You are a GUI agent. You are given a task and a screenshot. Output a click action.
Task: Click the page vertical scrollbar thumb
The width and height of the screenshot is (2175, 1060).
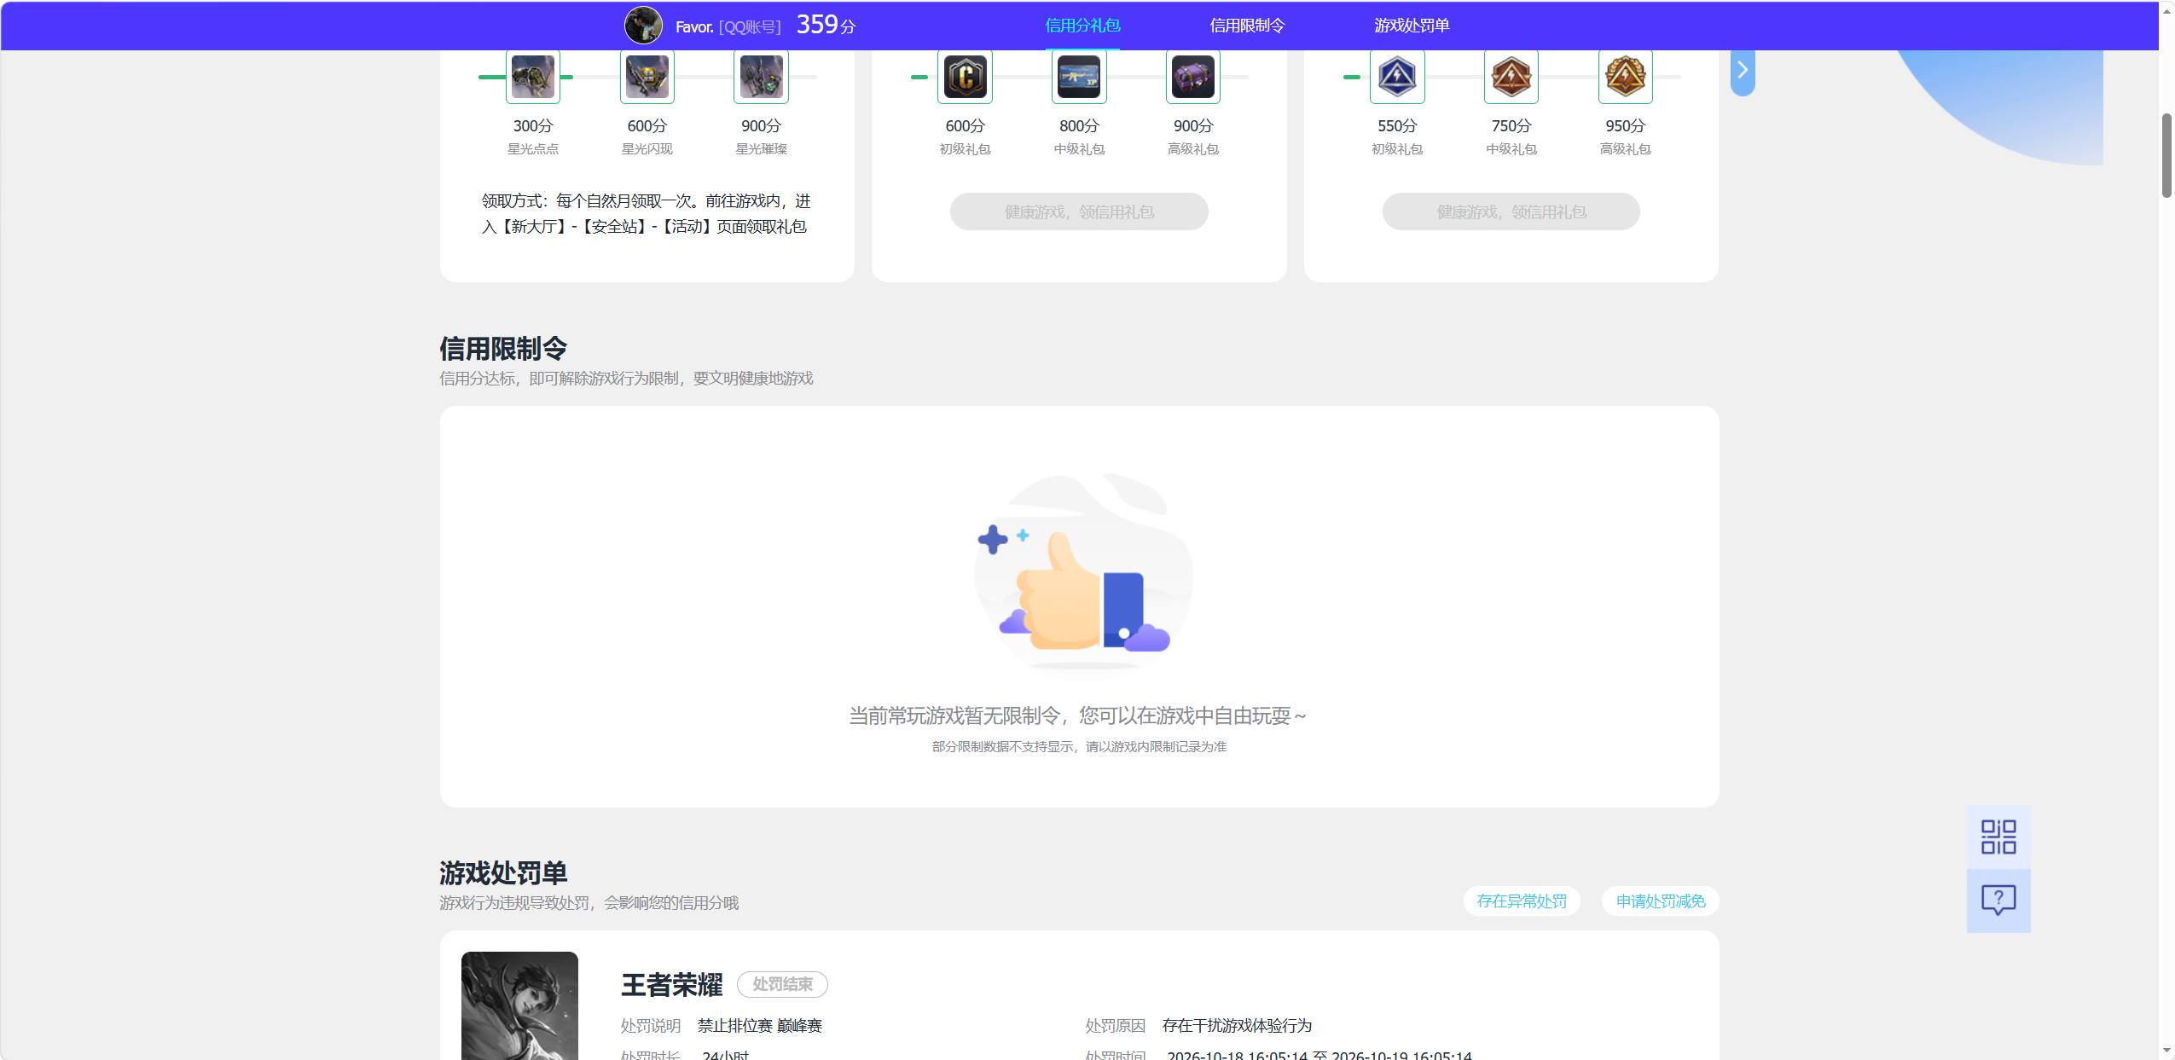(x=2166, y=155)
